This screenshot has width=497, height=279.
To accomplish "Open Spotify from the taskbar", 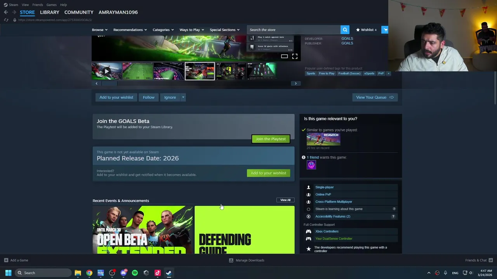I will coord(135,273).
